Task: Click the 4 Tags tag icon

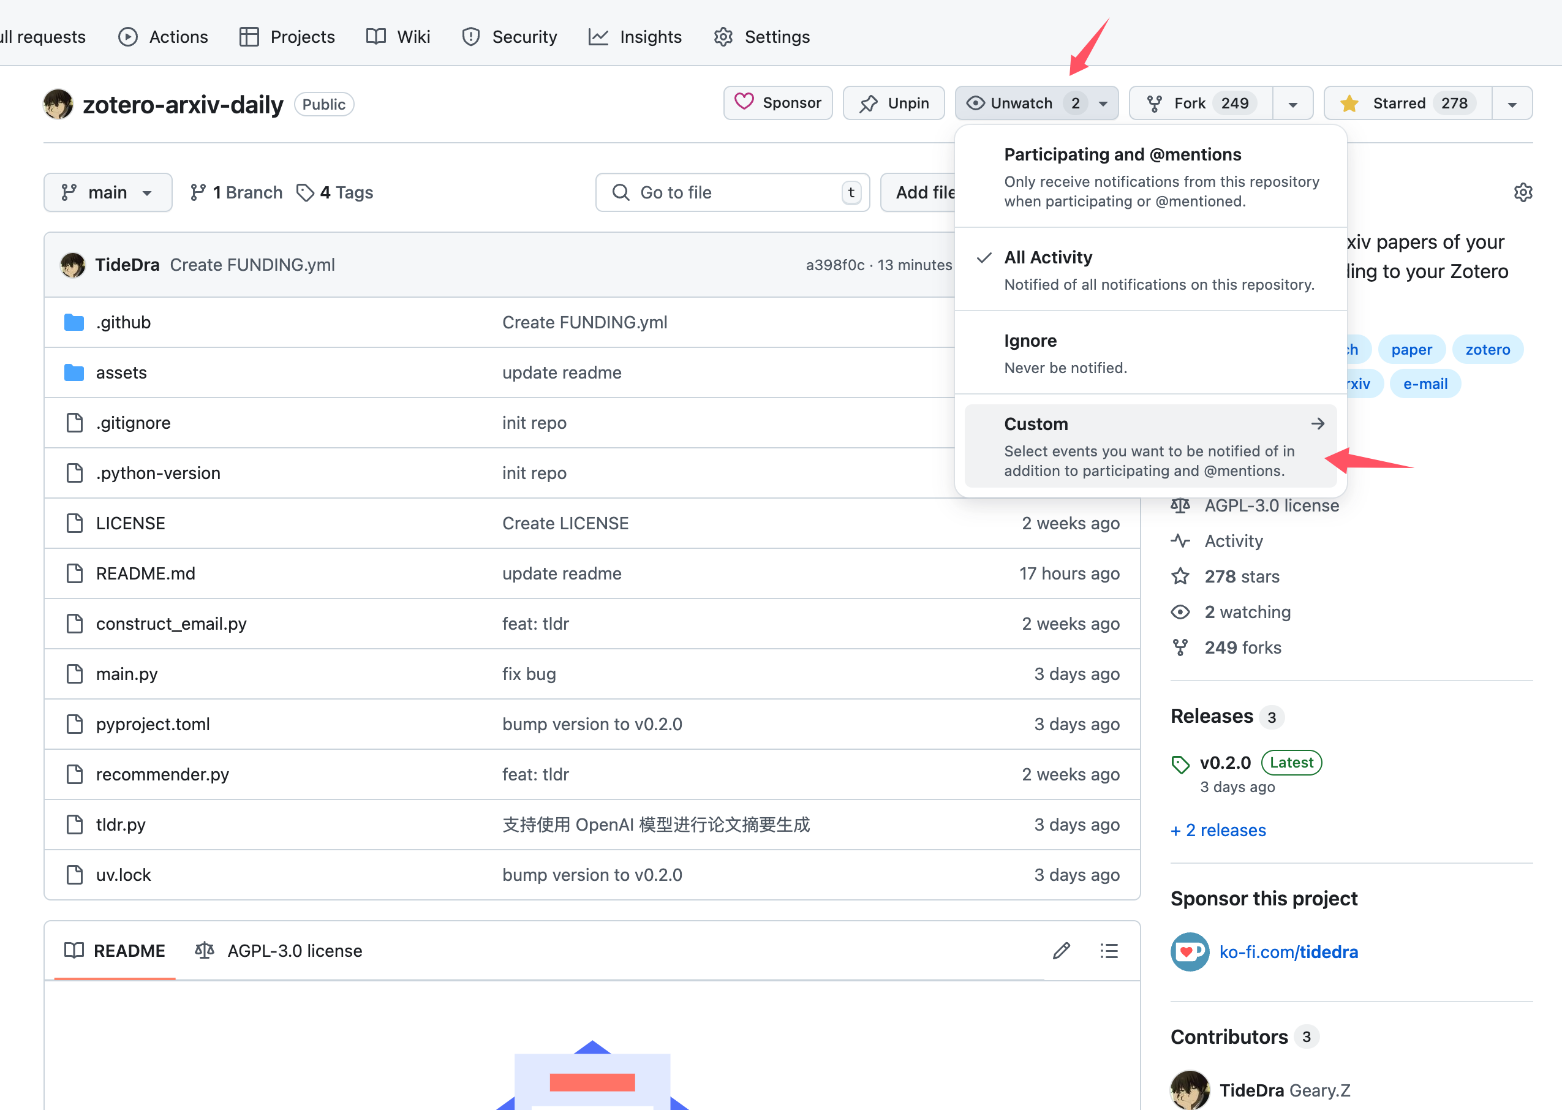Action: [x=305, y=193]
